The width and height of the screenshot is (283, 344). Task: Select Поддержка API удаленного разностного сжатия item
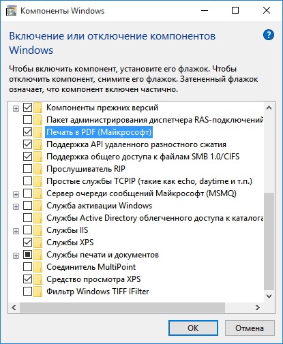click(x=136, y=144)
